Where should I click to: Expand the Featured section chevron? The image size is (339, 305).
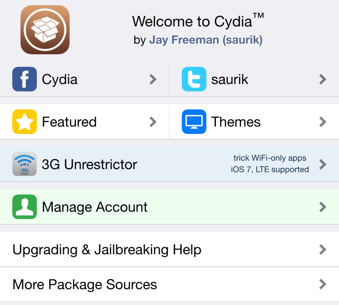153,121
